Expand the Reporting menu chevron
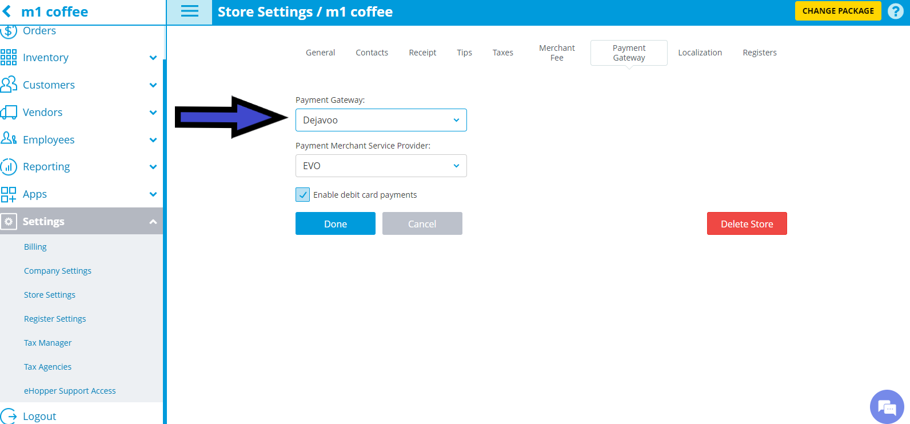The image size is (910, 424). coord(153,167)
